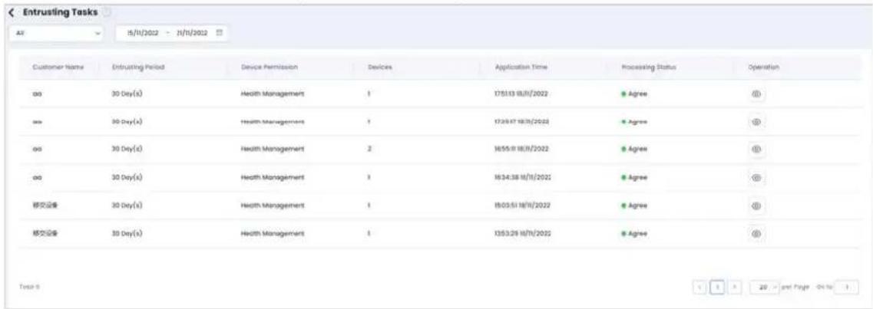Go back using the arrow beside Entrusting Tasks
Screen dimensions: 873x309
point(13,12)
